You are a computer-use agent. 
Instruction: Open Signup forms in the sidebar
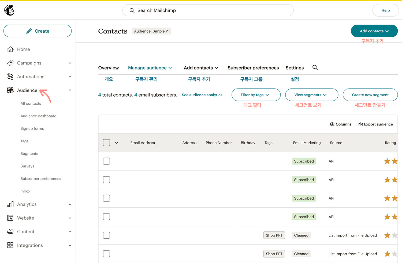(x=32, y=129)
